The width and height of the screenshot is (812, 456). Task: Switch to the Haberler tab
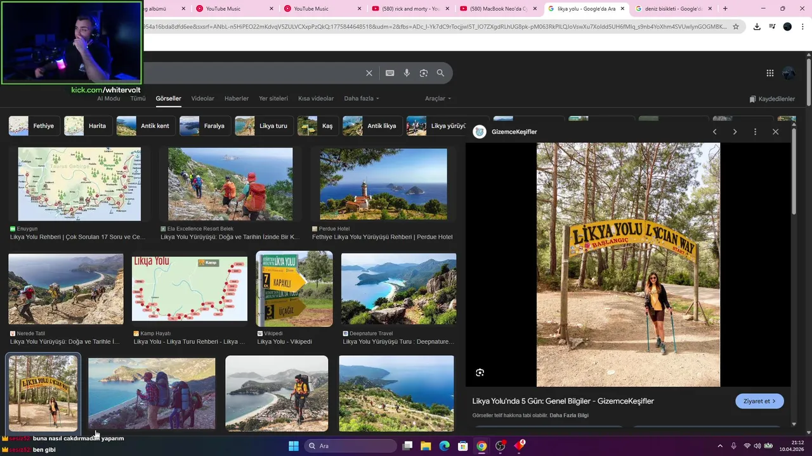click(x=237, y=99)
